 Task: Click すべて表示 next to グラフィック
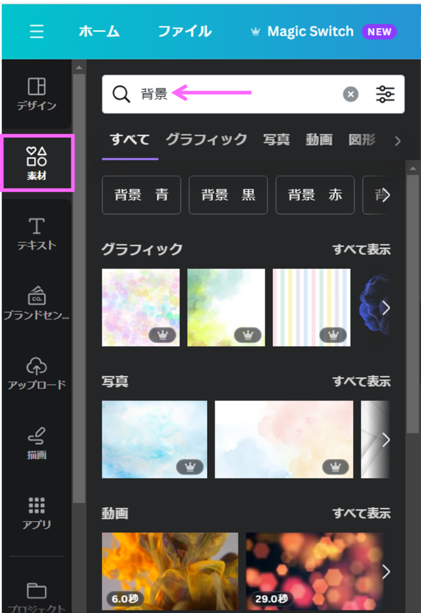tap(361, 250)
